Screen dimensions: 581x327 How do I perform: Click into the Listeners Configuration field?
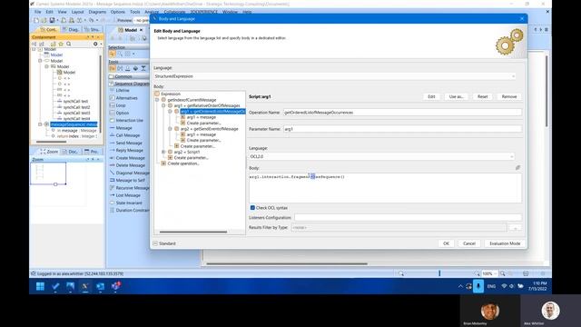pos(408,218)
